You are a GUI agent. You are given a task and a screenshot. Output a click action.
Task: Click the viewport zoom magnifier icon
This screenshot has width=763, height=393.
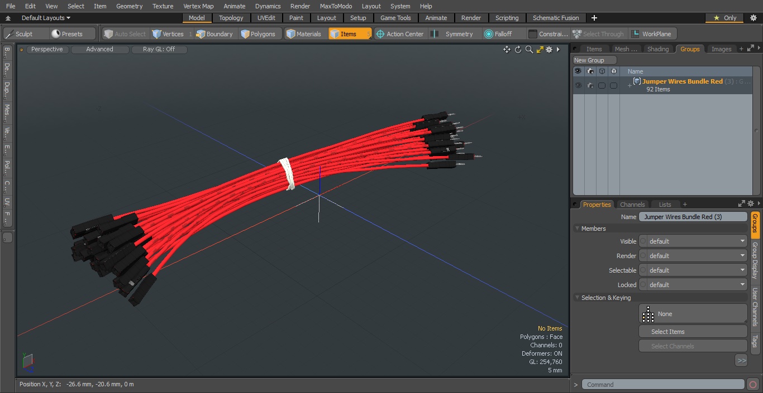[529, 50]
